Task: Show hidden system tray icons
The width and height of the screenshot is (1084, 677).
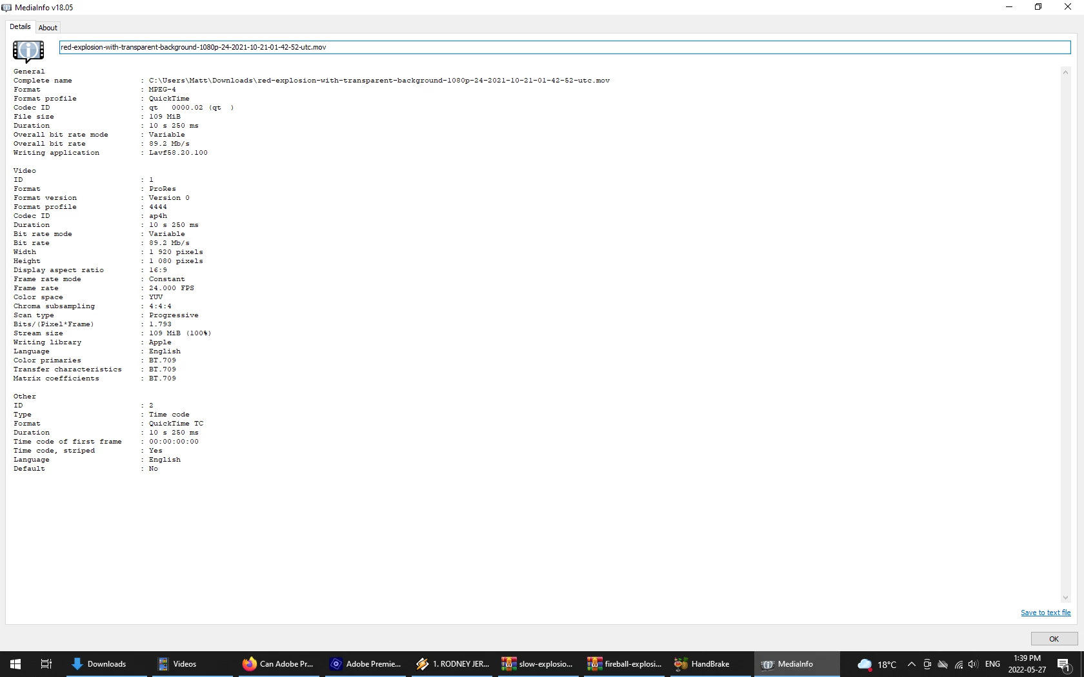Action: click(911, 664)
